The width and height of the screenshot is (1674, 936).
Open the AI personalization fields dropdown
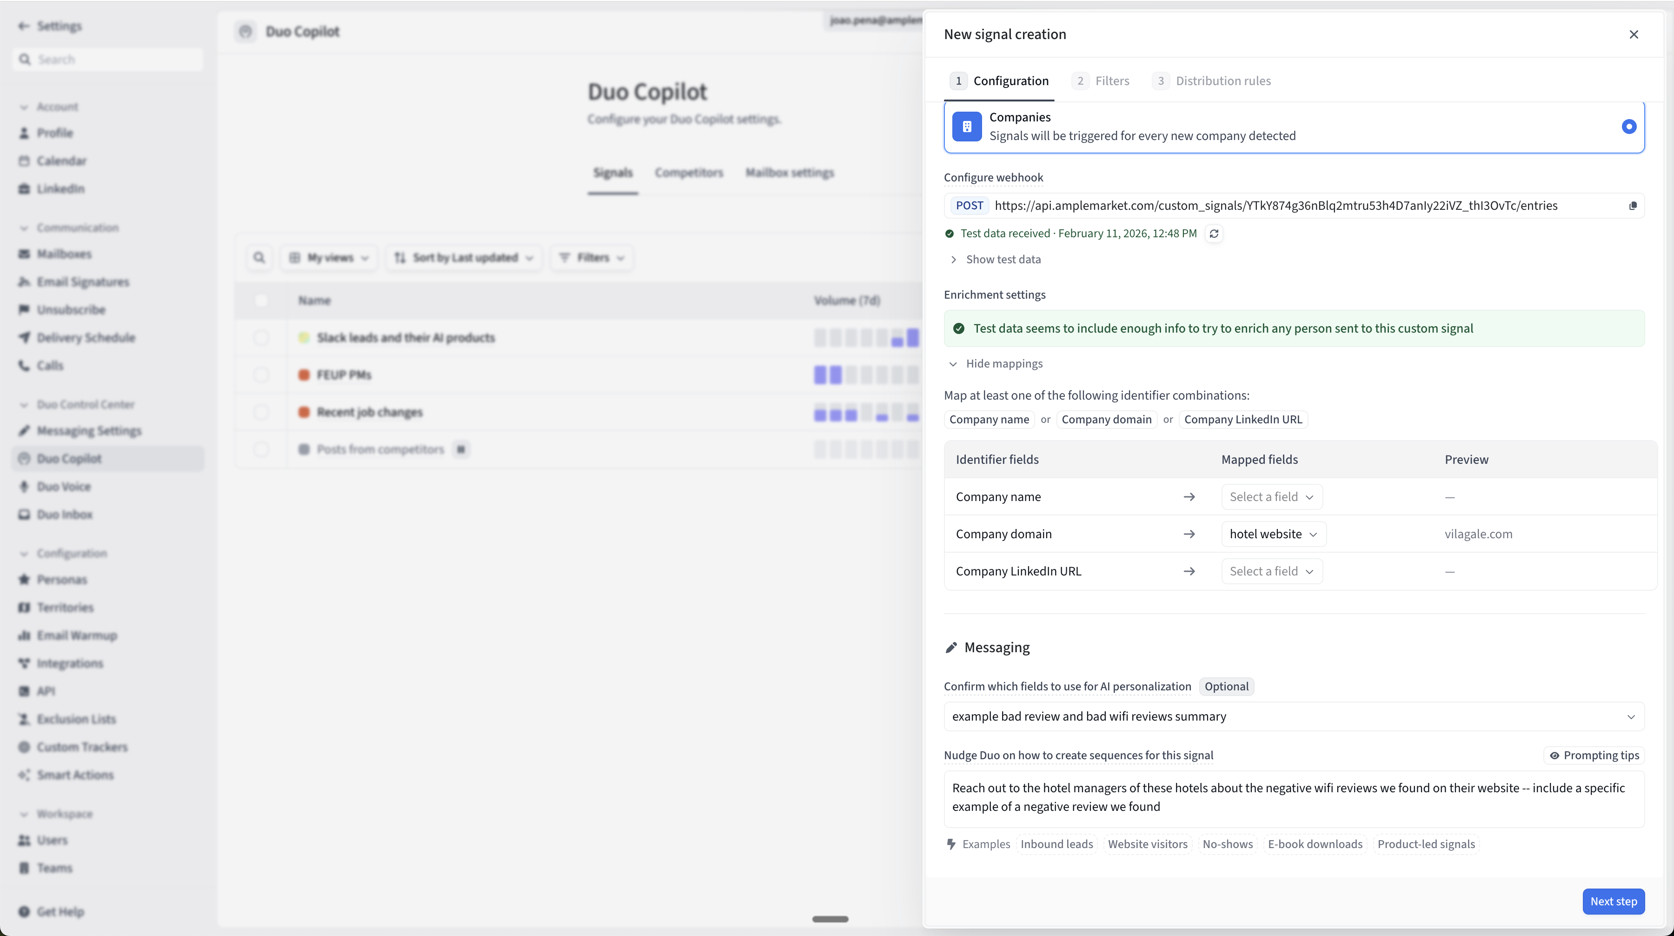(1293, 716)
